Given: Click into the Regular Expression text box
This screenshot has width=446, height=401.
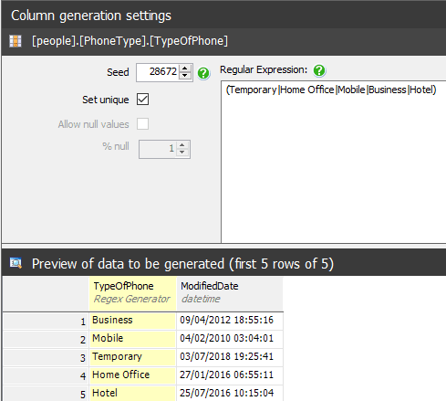Looking at the screenshot, I should 334,162.
